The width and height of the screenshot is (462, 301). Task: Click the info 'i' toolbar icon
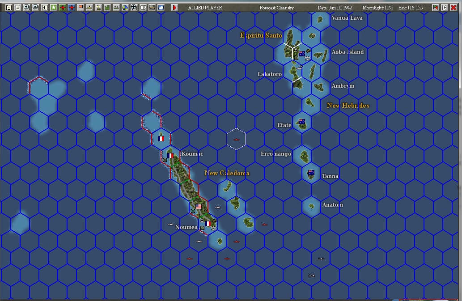pyautogui.click(x=44, y=7)
